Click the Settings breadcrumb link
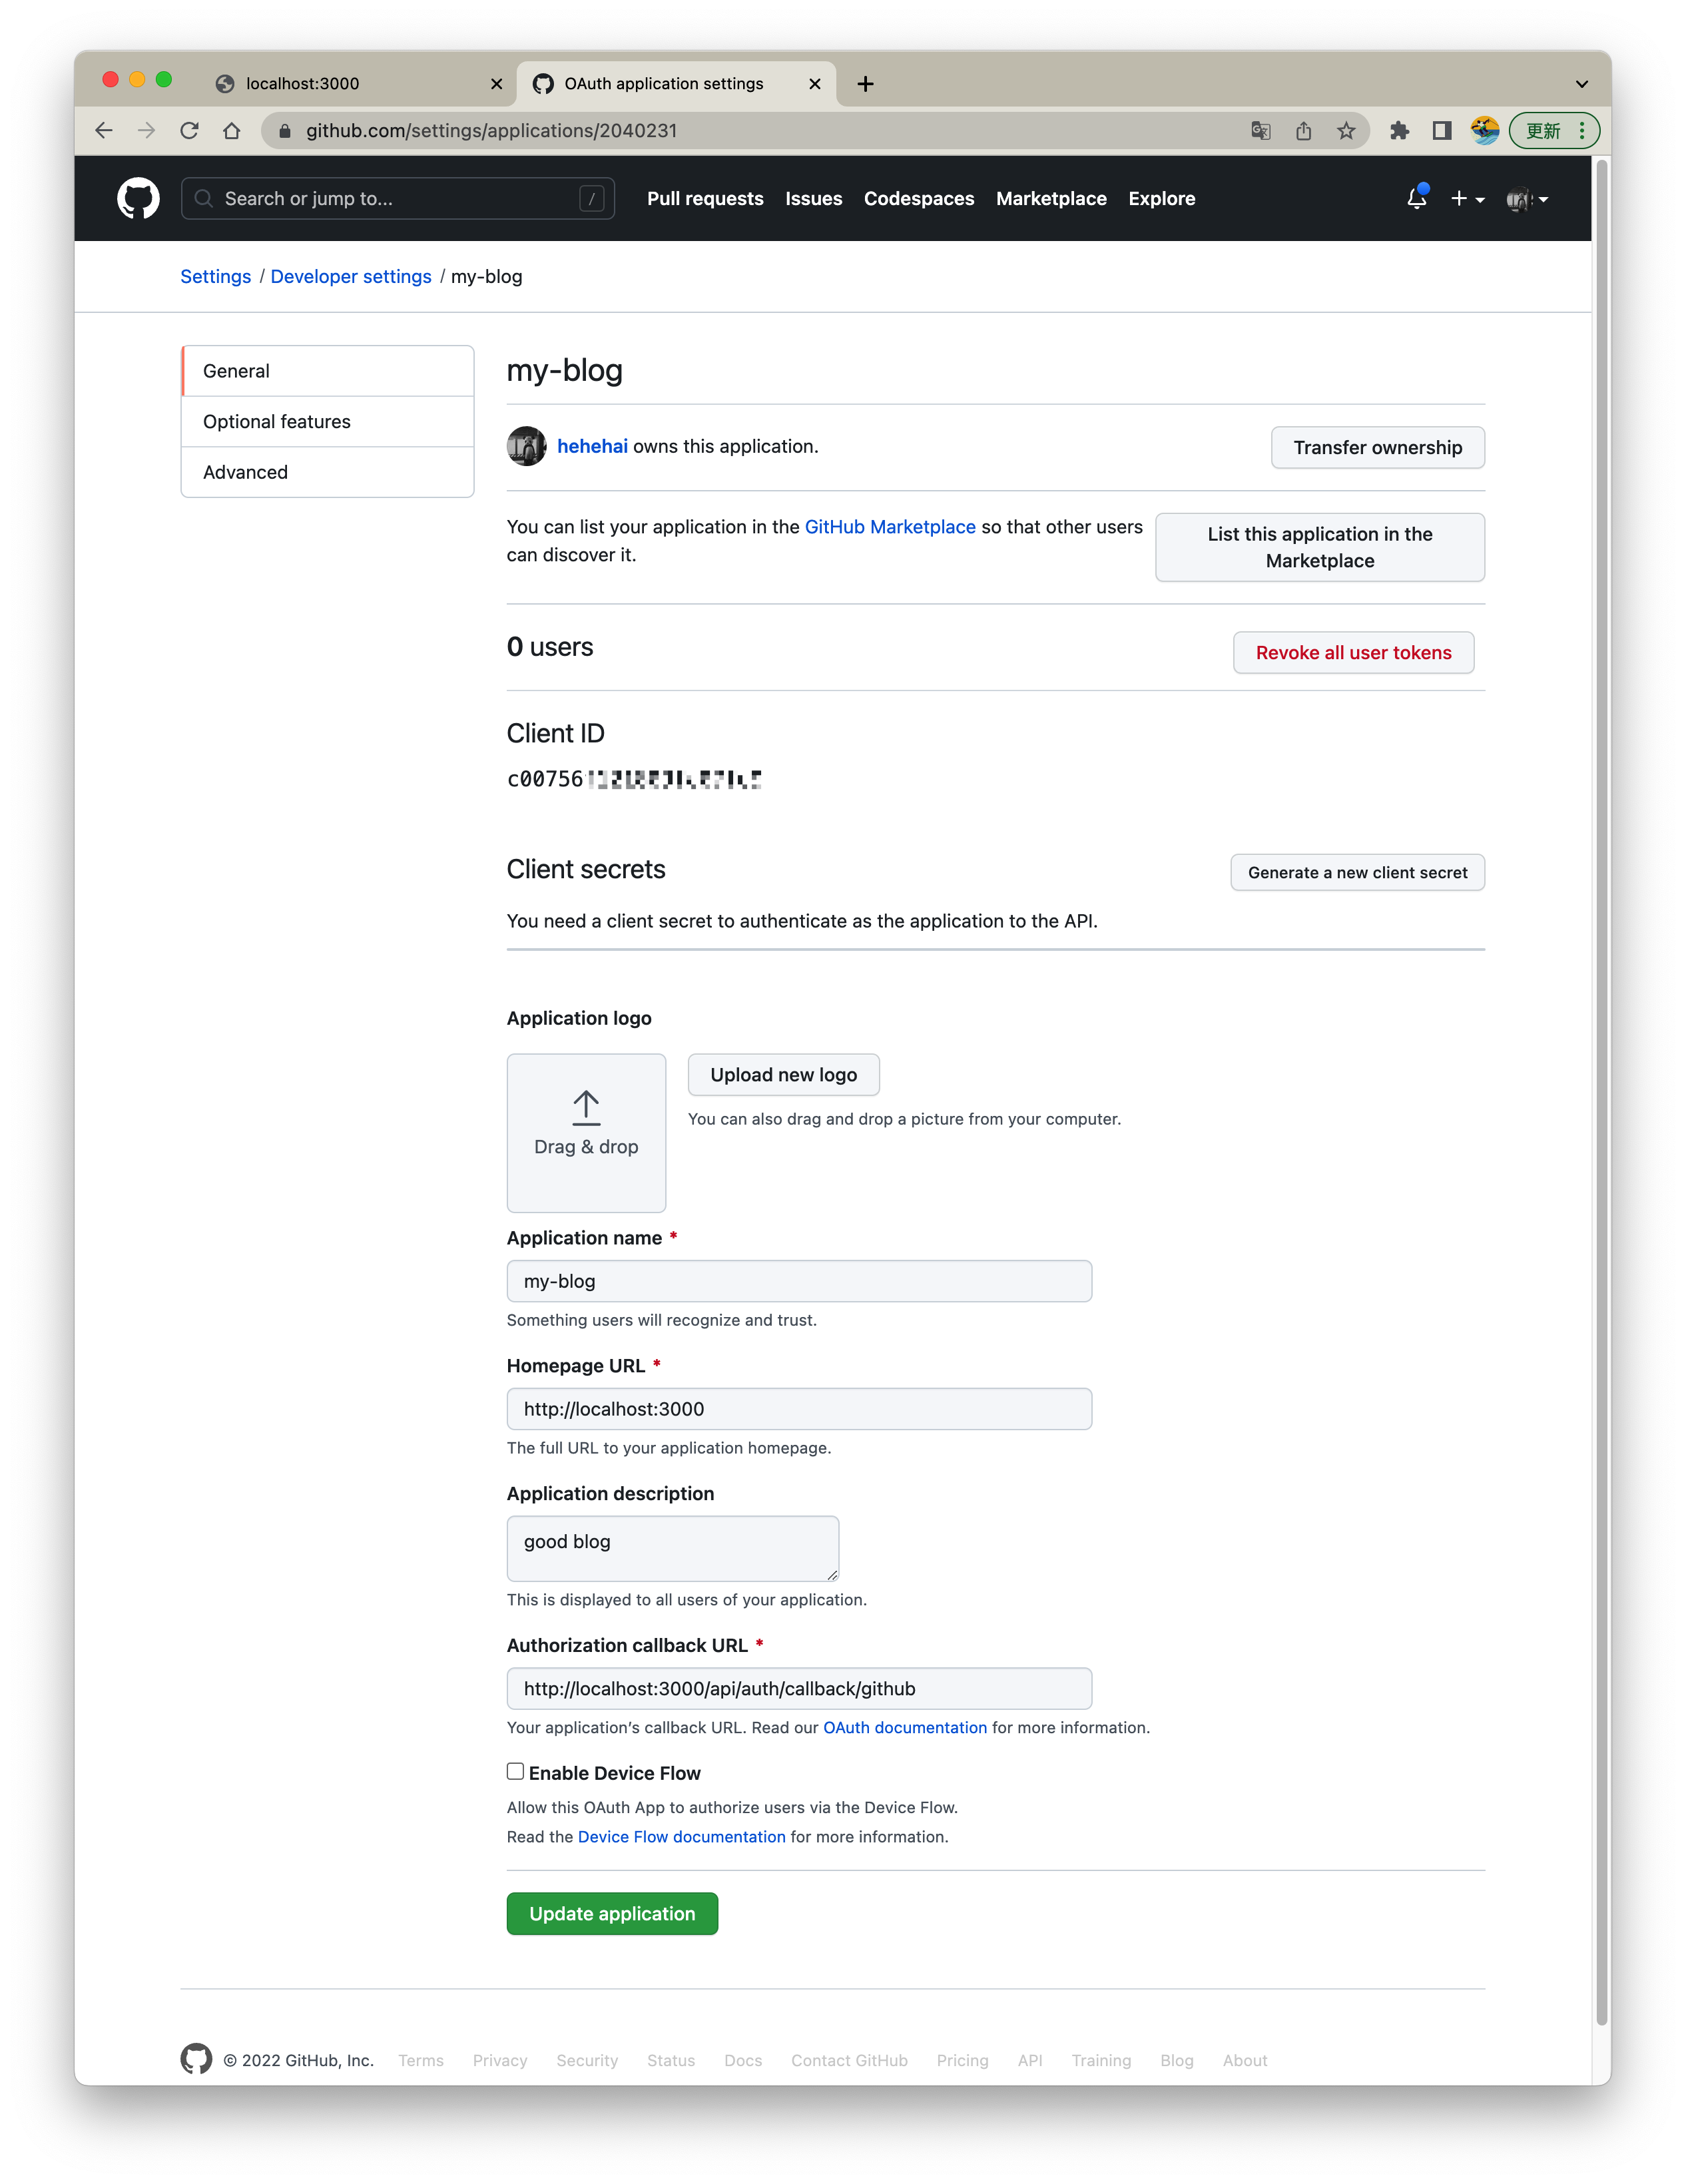1686x2184 pixels. [x=216, y=276]
